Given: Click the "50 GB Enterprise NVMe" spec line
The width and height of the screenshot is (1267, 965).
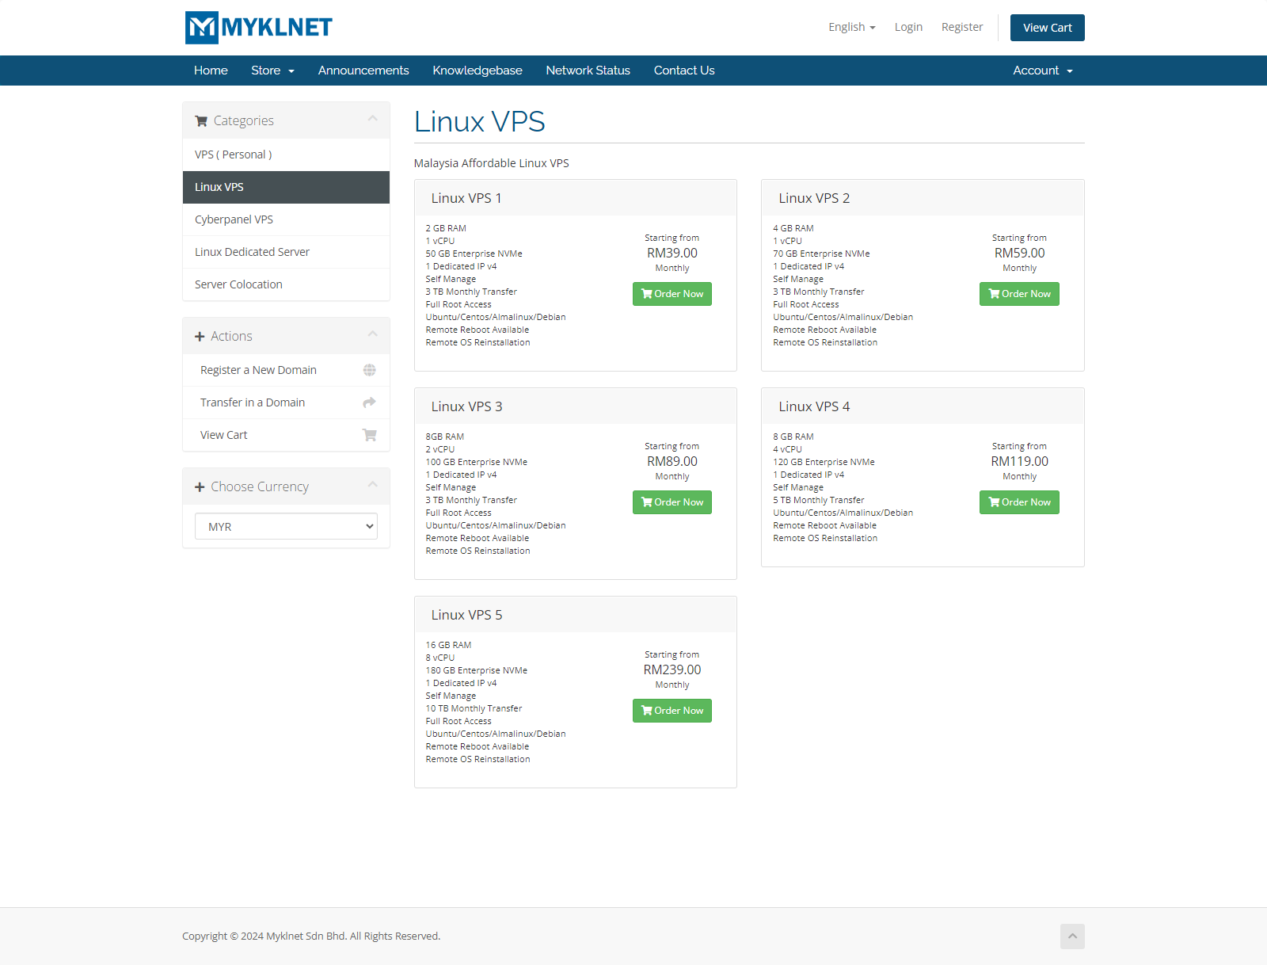Looking at the screenshot, I should click(474, 254).
